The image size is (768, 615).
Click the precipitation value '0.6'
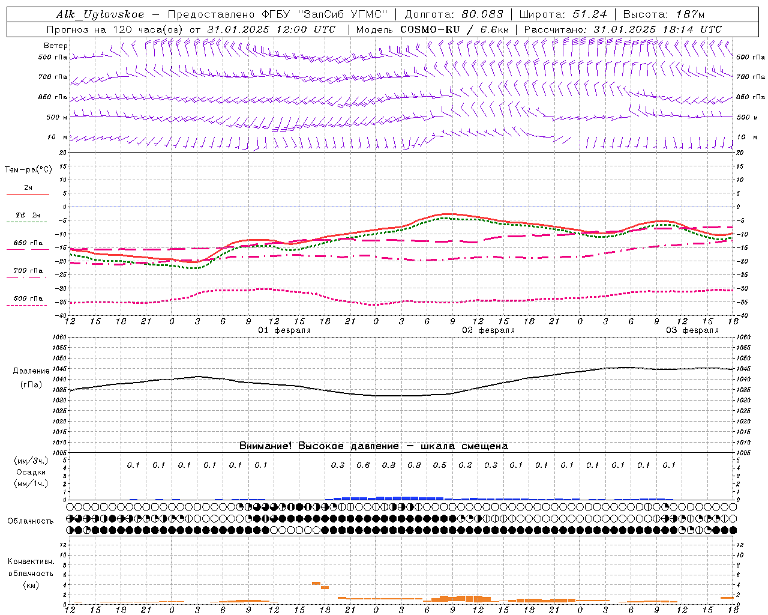click(363, 465)
